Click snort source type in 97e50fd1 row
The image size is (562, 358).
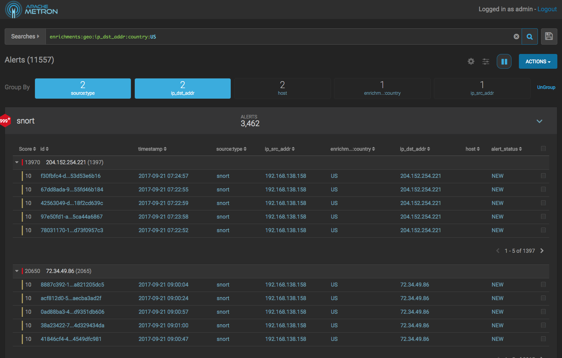click(x=223, y=217)
